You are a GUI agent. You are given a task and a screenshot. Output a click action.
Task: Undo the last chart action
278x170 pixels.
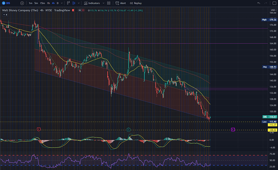259,3
